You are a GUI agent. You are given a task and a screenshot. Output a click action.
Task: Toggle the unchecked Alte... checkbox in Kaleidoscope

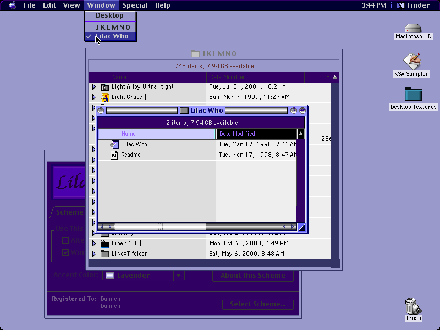pyautogui.click(x=65, y=240)
